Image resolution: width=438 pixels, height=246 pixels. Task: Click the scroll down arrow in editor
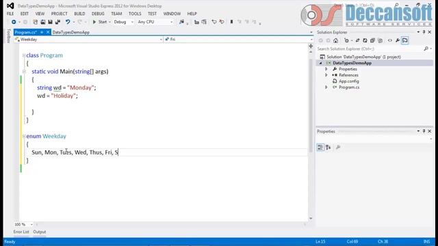click(311, 219)
